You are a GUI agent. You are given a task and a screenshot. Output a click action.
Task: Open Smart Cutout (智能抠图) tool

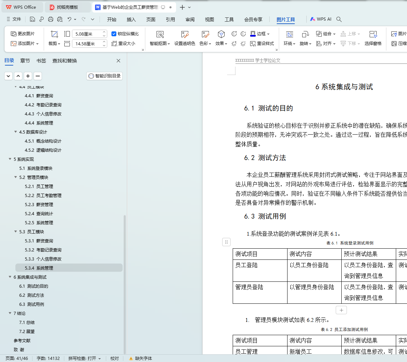click(160, 38)
